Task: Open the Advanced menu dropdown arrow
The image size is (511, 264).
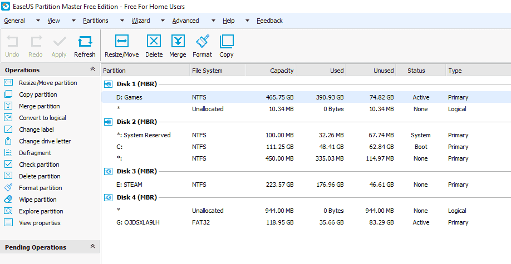Action: point(213,21)
